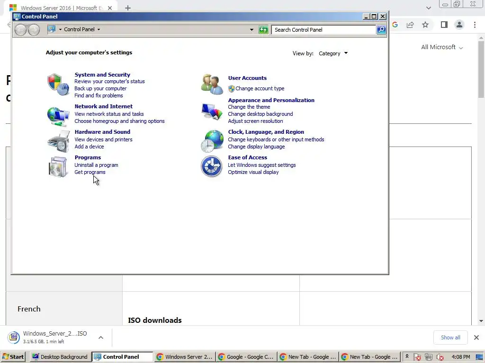Screen dimensions: 485x363
Task: Open Change display language link
Action: coord(256,147)
